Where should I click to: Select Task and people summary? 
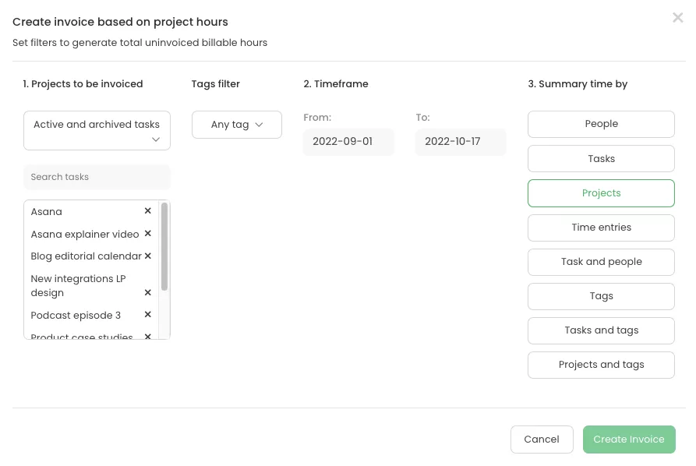pyautogui.click(x=601, y=262)
